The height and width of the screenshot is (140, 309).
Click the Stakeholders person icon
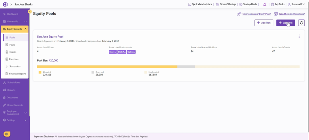[4, 82]
